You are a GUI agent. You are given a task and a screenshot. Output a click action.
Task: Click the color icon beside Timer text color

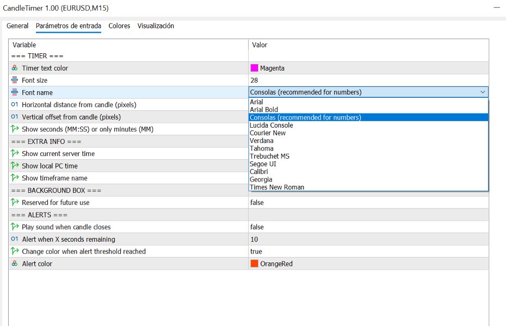[15, 68]
